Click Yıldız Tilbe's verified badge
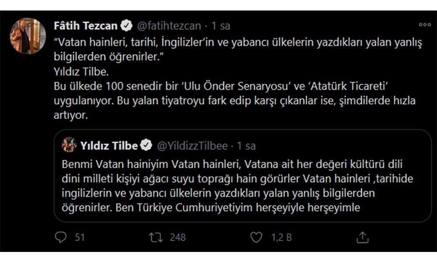This screenshot has width=437, height=262. tap(146, 145)
